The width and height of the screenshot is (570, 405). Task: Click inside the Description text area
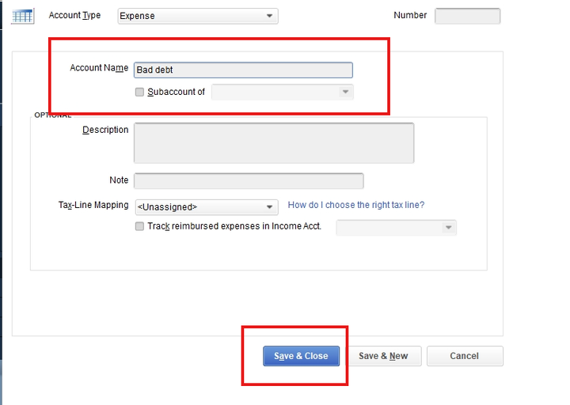(273, 143)
